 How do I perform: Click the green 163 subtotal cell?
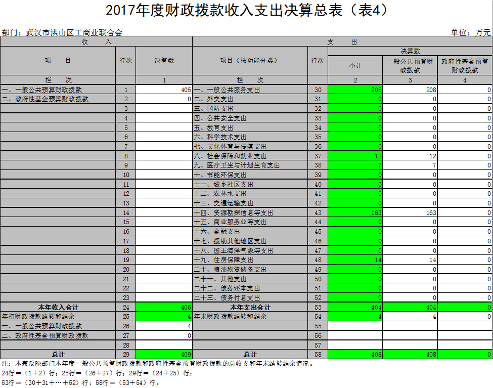(x=355, y=213)
